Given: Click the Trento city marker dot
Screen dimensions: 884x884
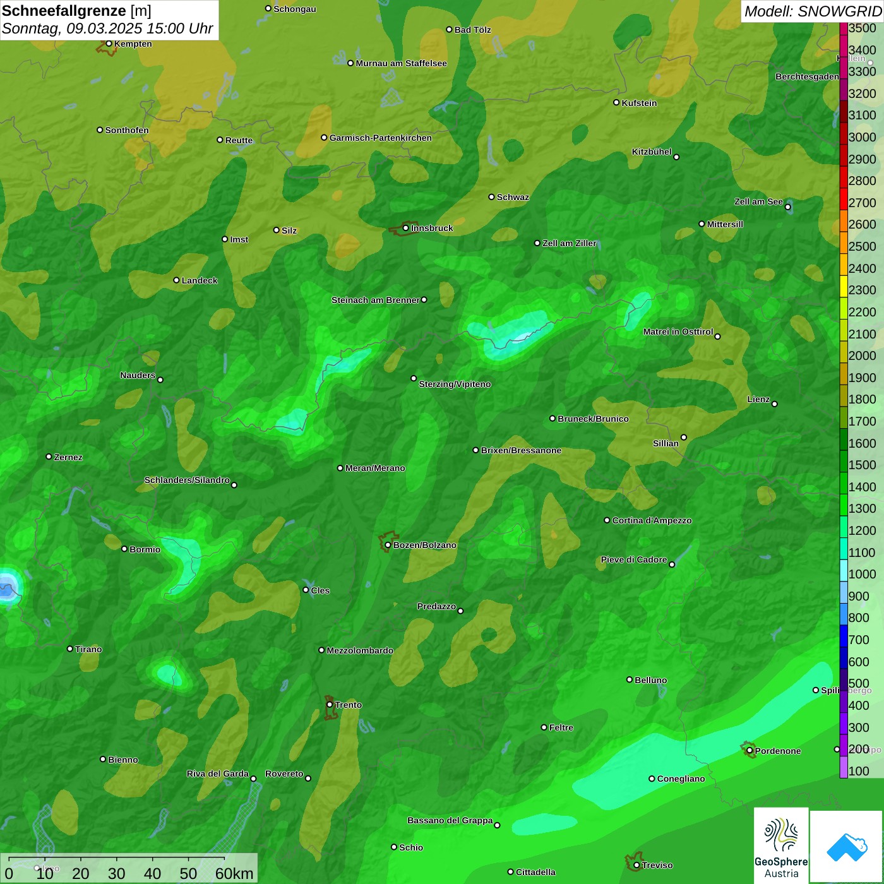Looking at the screenshot, I should click(330, 705).
